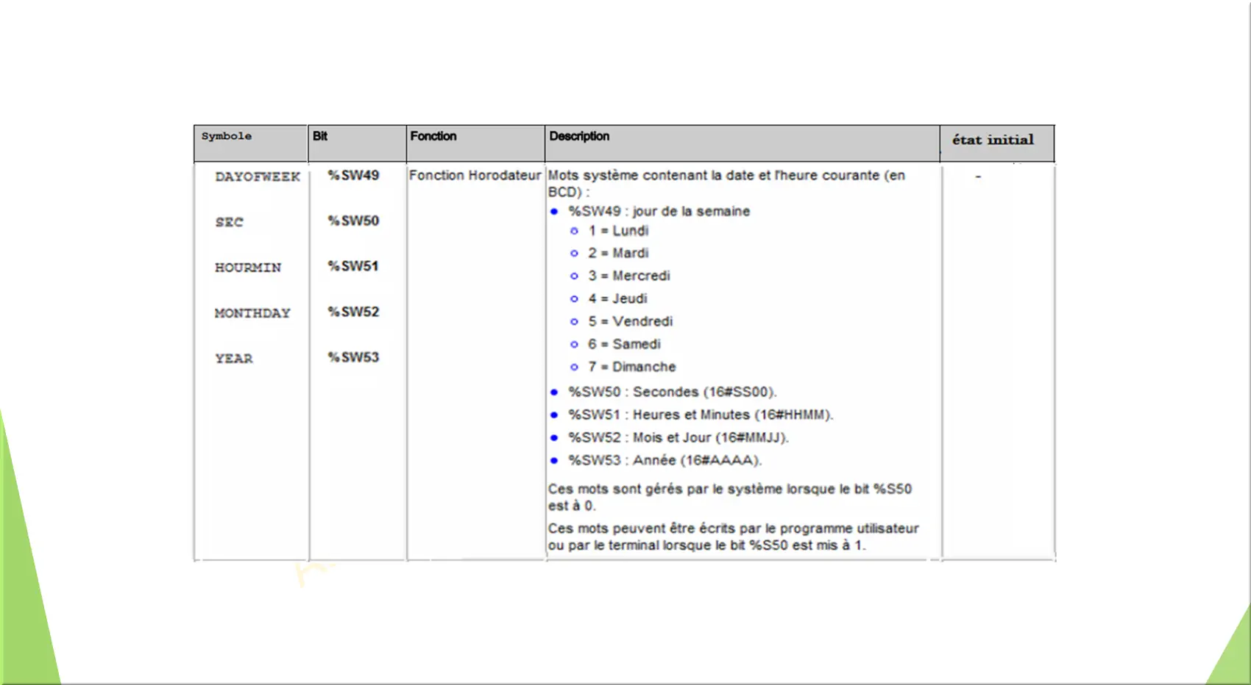Click the %SW52 entry in the Bit column

[353, 312]
